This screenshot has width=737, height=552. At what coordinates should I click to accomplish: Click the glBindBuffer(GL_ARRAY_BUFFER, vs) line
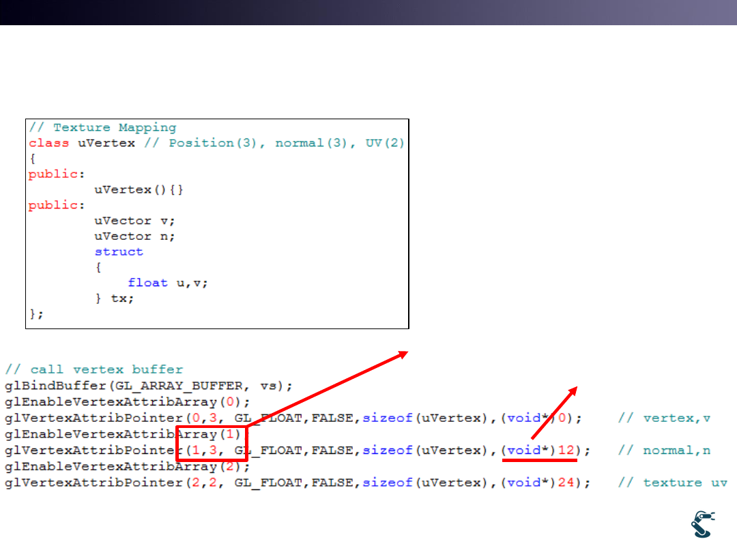pyautogui.click(x=149, y=386)
